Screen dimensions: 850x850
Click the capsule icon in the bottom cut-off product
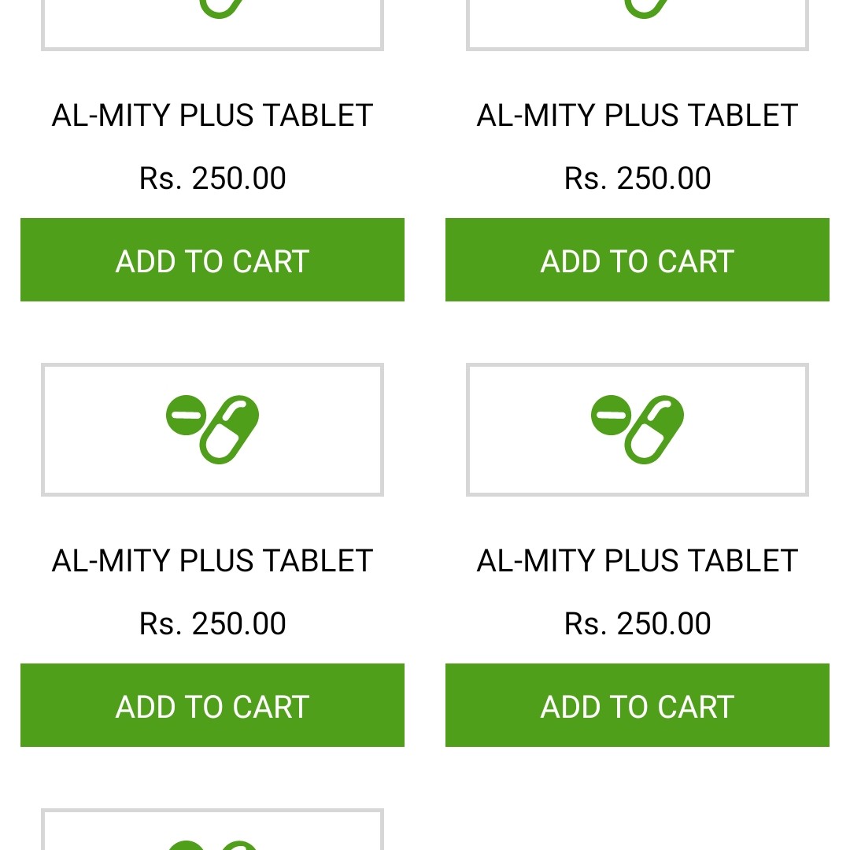238,845
